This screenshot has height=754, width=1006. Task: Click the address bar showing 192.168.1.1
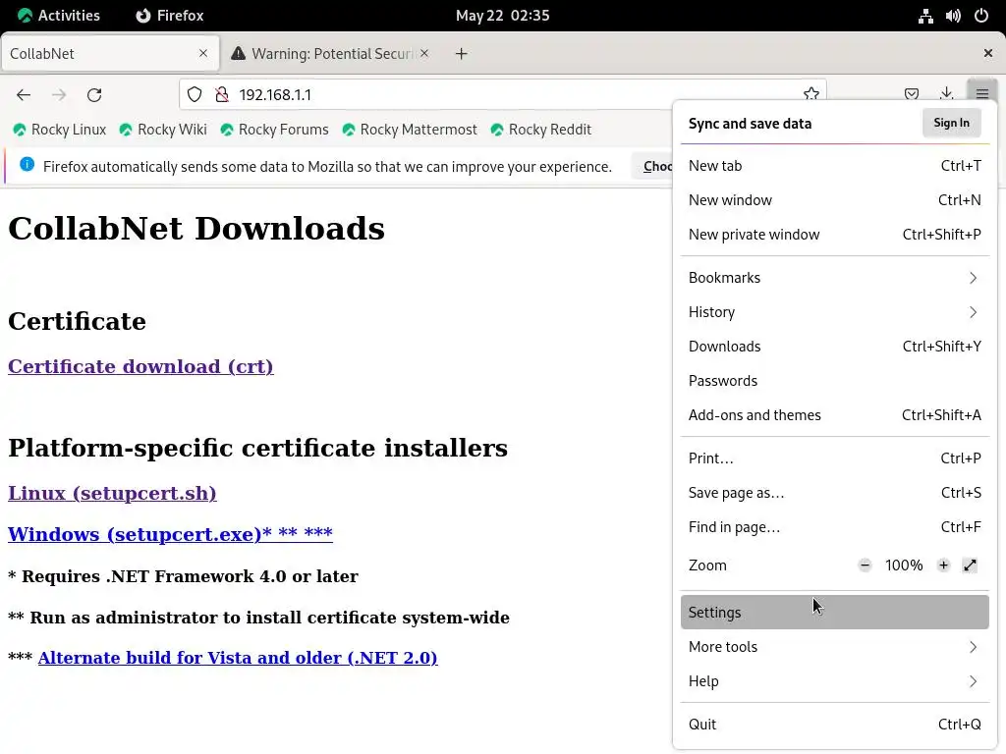pos(502,95)
